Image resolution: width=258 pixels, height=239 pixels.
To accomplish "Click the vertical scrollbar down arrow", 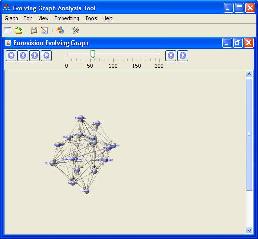I will 249,230.
